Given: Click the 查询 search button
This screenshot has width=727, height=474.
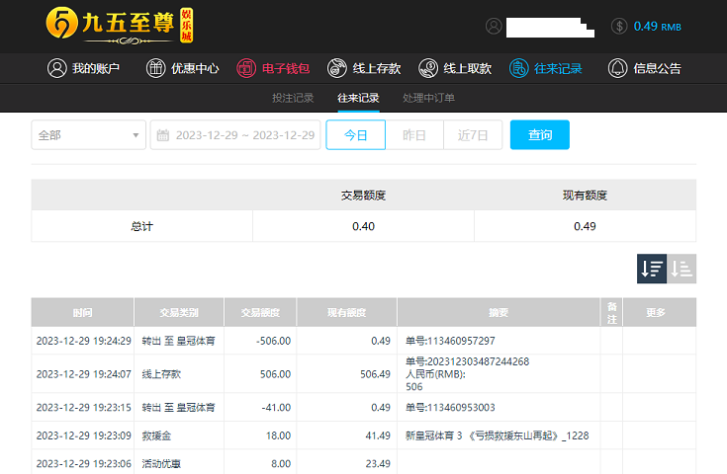Looking at the screenshot, I should click(x=539, y=135).
